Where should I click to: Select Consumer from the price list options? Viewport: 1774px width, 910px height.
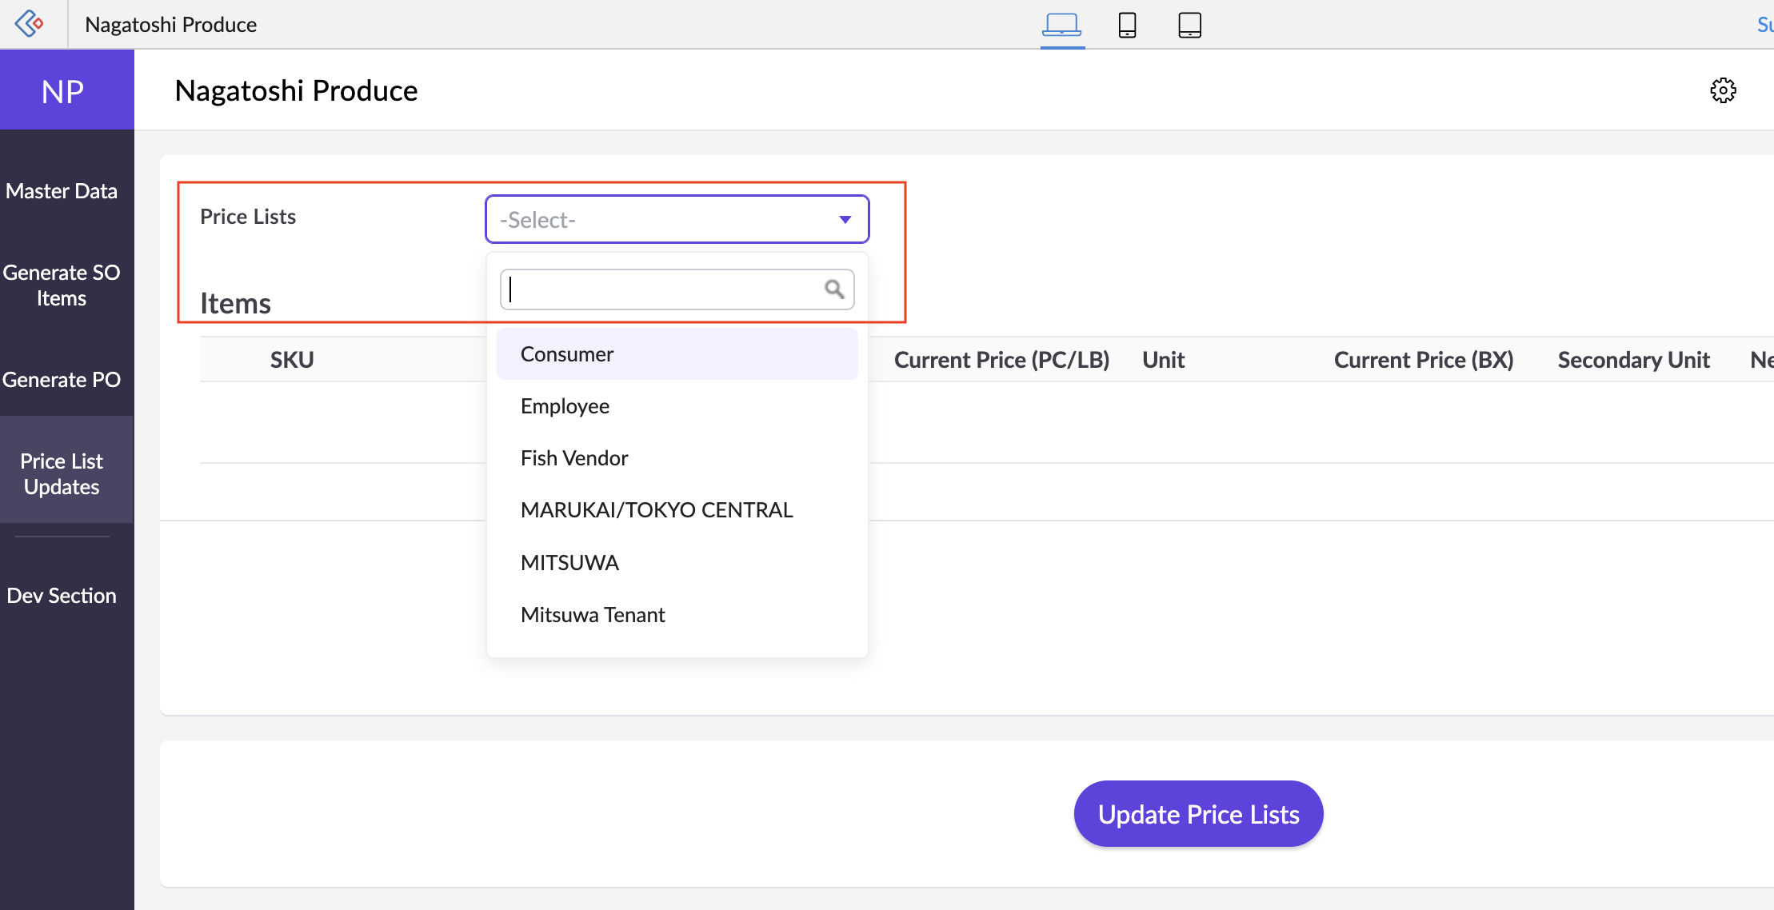coord(567,354)
